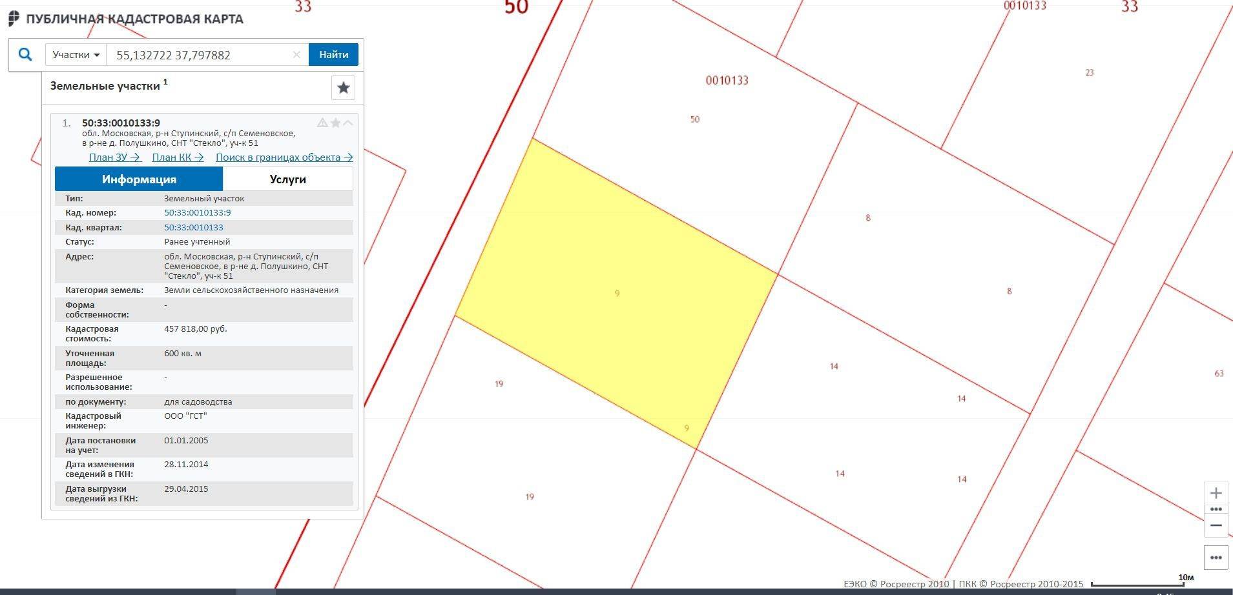Click the dots between zoom buttons

[x=1216, y=509]
